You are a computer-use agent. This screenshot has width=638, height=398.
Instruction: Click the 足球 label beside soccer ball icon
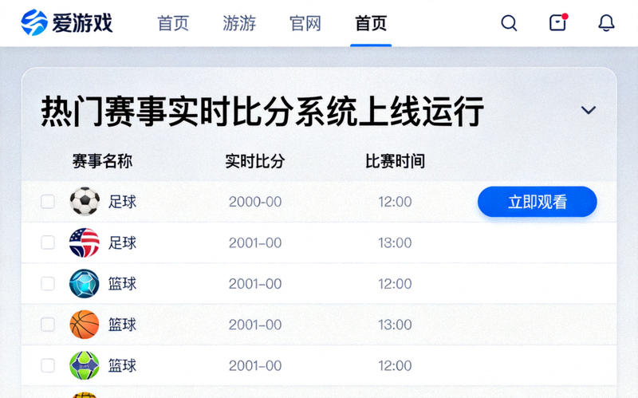click(x=122, y=202)
